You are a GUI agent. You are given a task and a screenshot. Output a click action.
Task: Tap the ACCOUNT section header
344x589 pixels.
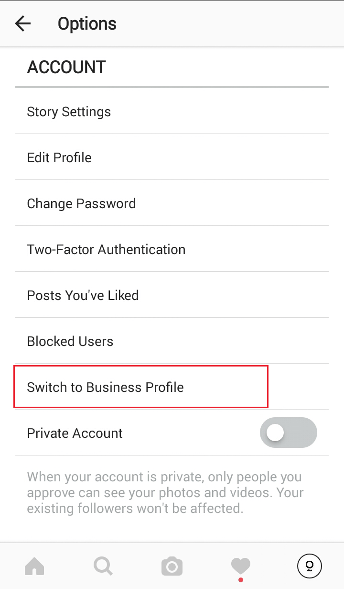tap(66, 67)
